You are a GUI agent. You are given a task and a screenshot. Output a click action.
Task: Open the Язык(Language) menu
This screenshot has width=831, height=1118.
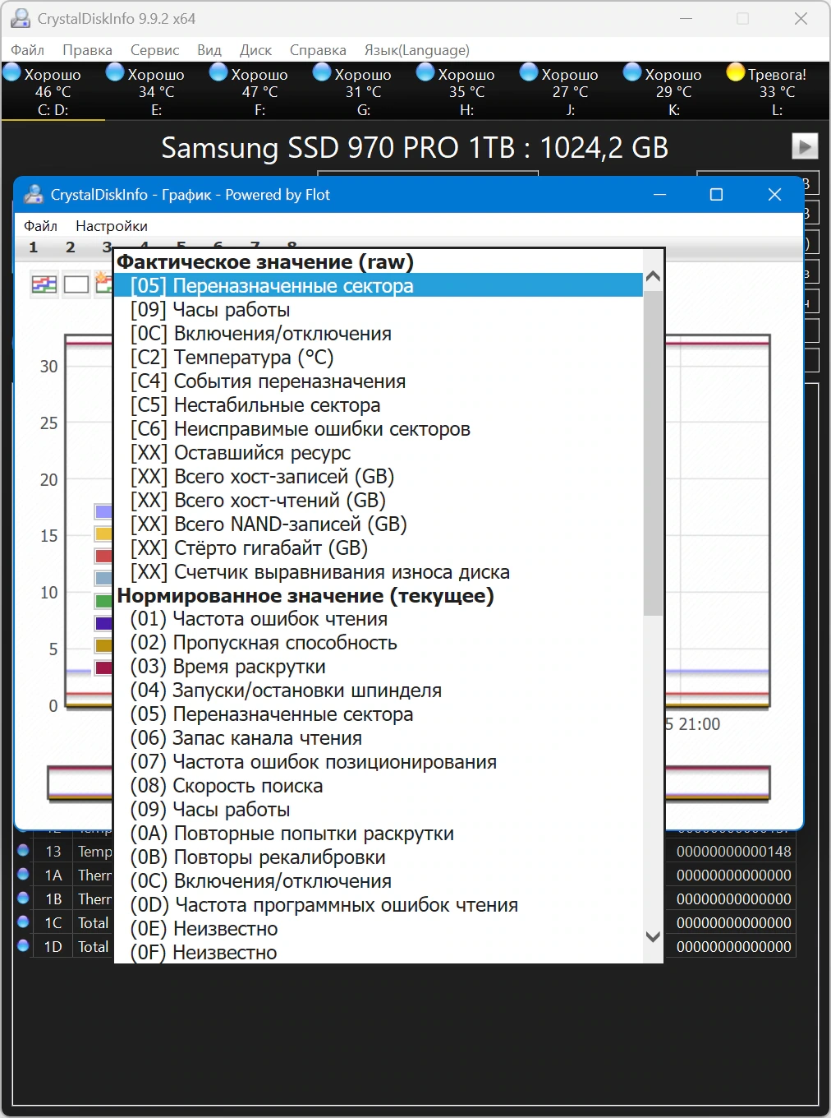point(417,50)
